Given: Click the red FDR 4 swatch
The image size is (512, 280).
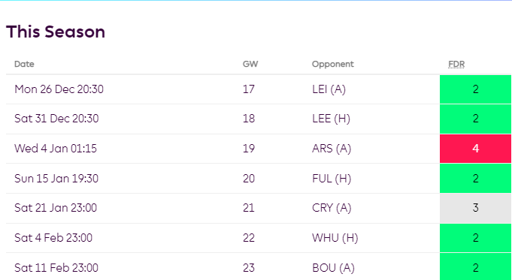Looking at the screenshot, I should pos(475,149).
